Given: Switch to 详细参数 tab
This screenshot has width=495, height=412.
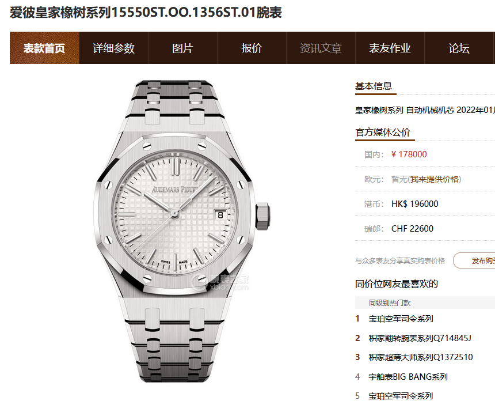Looking at the screenshot, I should pos(113,48).
